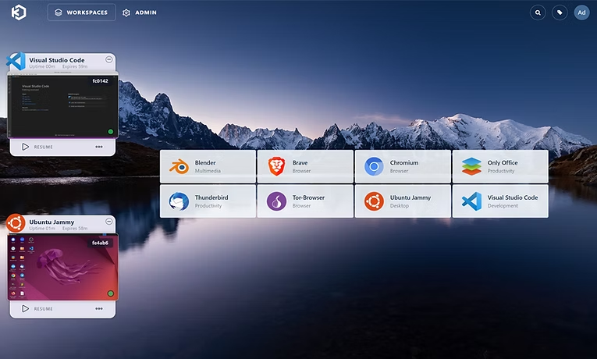The width and height of the screenshot is (597, 359).
Task: Open the tag filter icon
Action: tap(560, 12)
